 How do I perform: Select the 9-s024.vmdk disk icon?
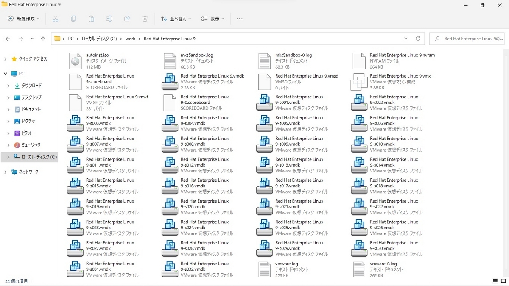tap(170, 228)
